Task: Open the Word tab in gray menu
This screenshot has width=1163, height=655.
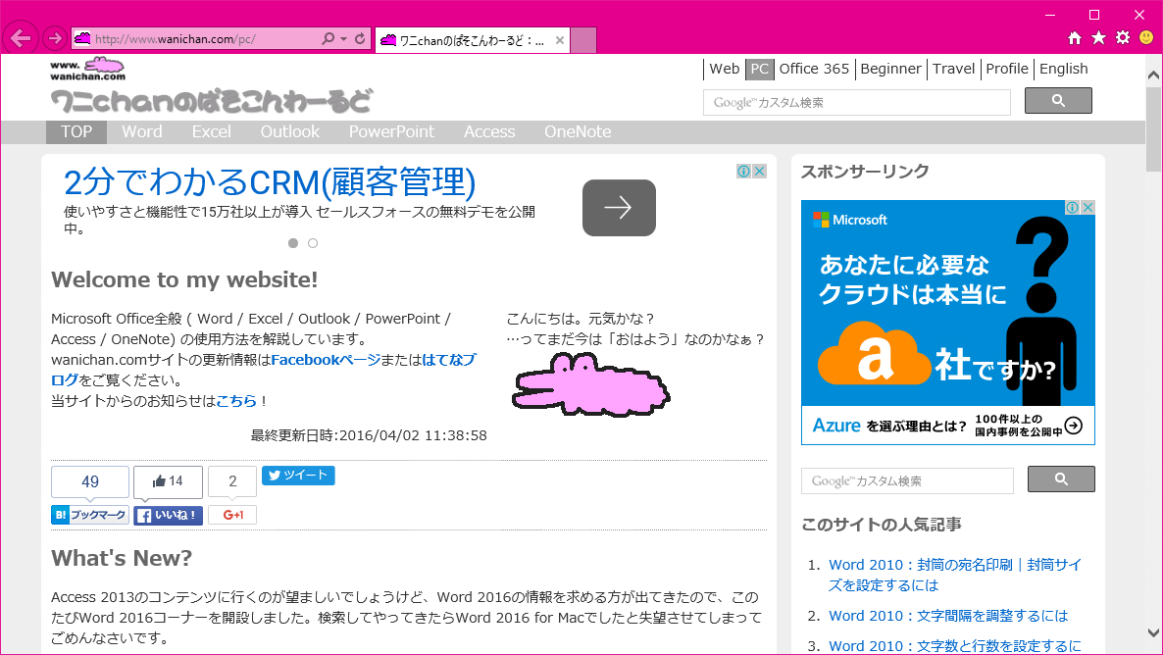Action: pyautogui.click(x=141, y=132)
